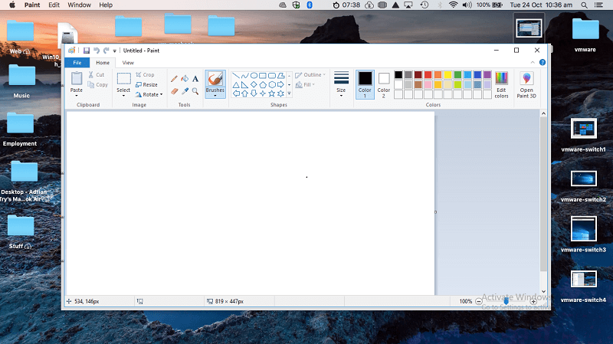This screenshot has height=344, width=613.
Task: Open the Window menu in the Mac menu bar
Action: coord(80,5)
